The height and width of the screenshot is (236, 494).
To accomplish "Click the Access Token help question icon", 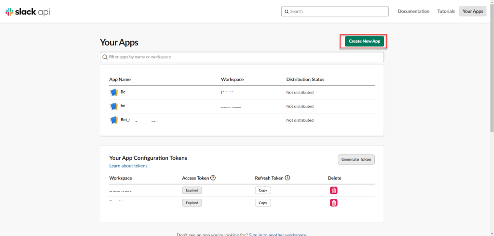I will click(x=213, y=178).
